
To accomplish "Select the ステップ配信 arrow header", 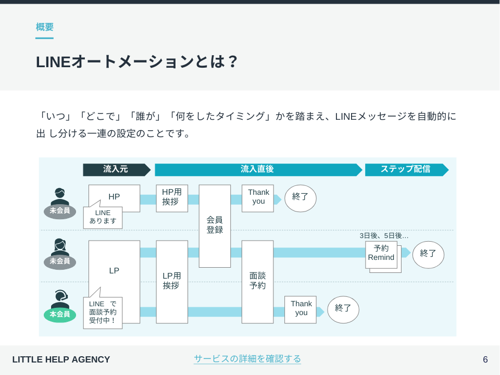I will coord(407,170).
